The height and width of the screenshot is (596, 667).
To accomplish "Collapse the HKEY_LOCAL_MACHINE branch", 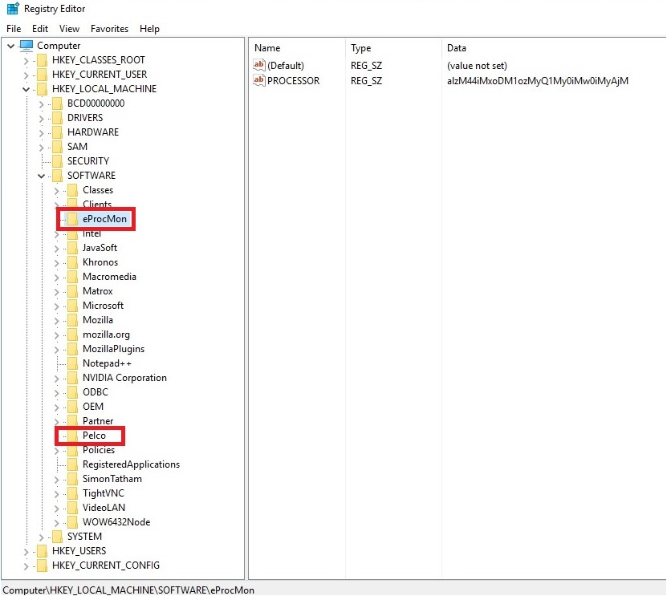I will coord(26,88).
